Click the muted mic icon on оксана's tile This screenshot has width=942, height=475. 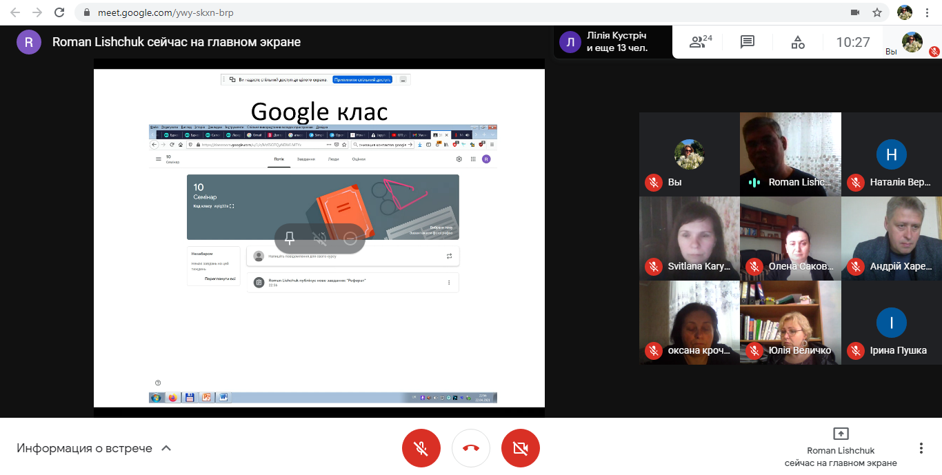click(x=654, y=350)
